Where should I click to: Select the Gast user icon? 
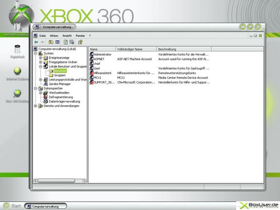(92, 68)
